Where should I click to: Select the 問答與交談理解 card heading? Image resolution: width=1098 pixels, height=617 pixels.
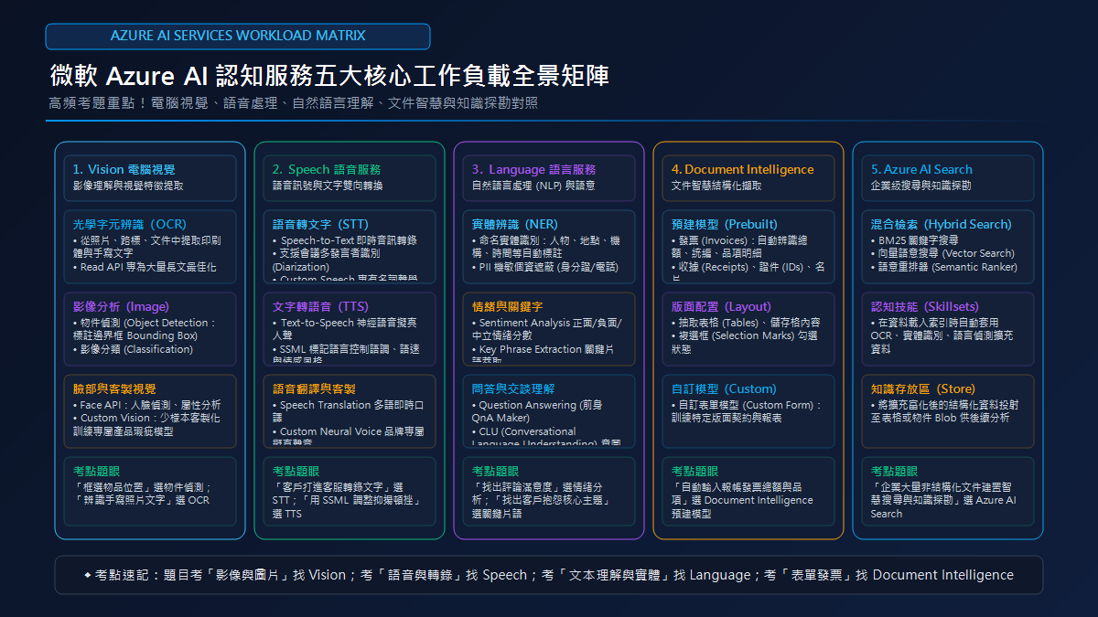tap(513, 388)
